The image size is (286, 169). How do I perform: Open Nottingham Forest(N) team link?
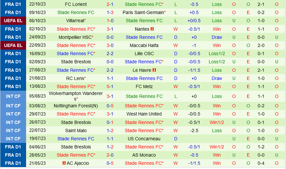[x=76, y=106]
